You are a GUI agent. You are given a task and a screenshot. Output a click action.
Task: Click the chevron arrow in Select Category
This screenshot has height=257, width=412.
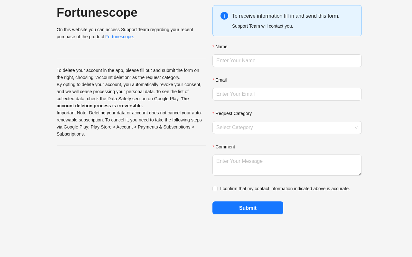pos(356,128)
